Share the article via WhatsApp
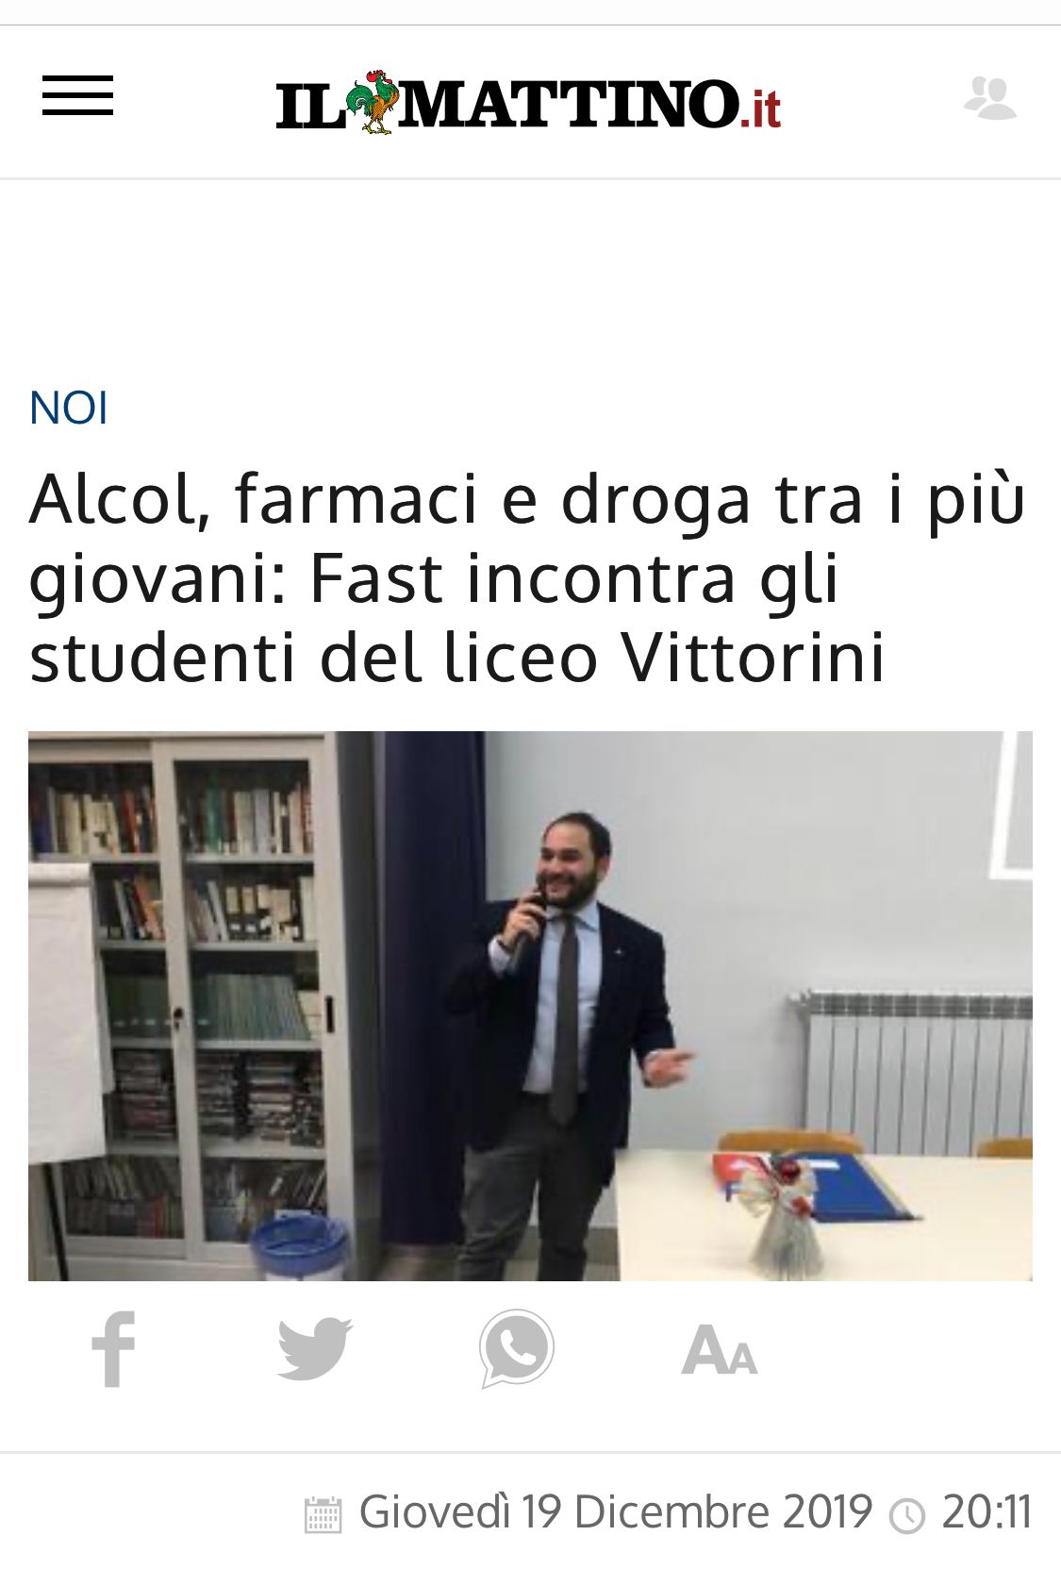 click(516, 1348)
